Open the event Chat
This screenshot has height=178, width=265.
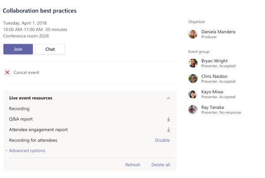tap(50, 49)
